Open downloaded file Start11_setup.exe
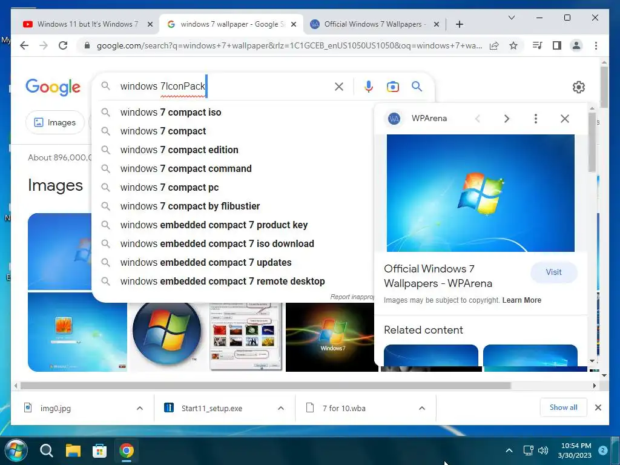Viewport: 620px width, 465px height. click(x=211, y=408)
